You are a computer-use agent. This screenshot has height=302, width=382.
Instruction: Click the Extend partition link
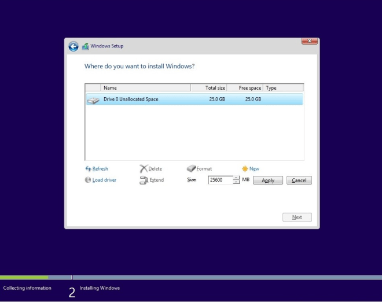point(156,180)
